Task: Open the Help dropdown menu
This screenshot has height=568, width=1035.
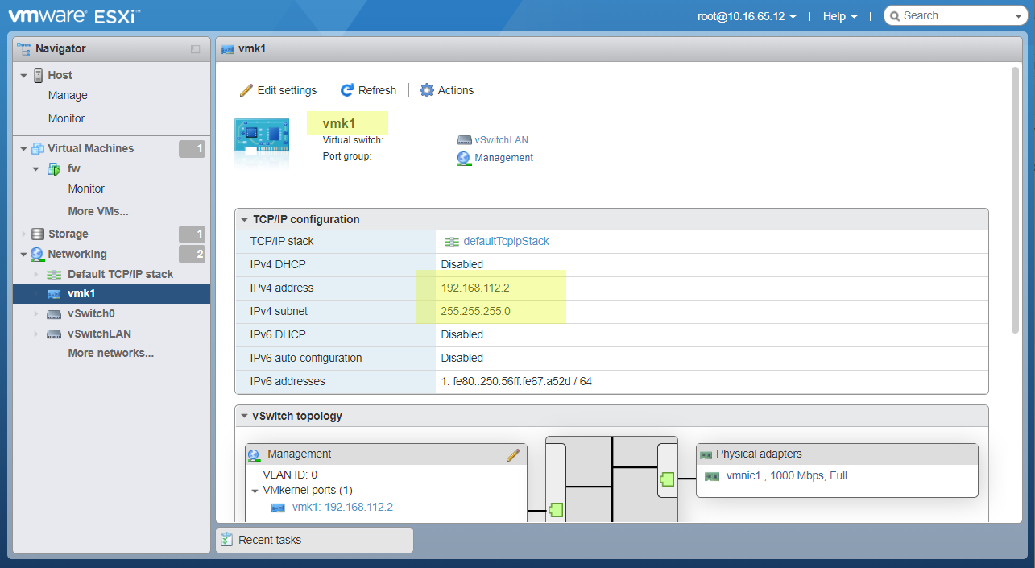Action: click(840, 16)
